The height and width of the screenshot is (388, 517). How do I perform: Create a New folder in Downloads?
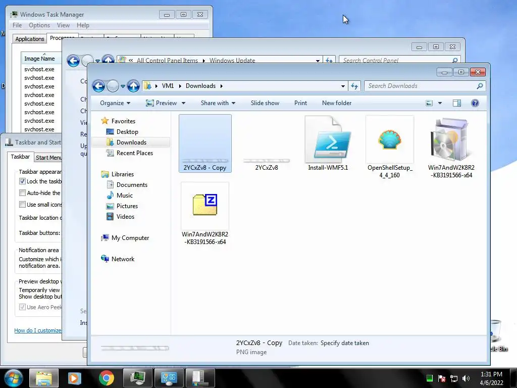337,103
